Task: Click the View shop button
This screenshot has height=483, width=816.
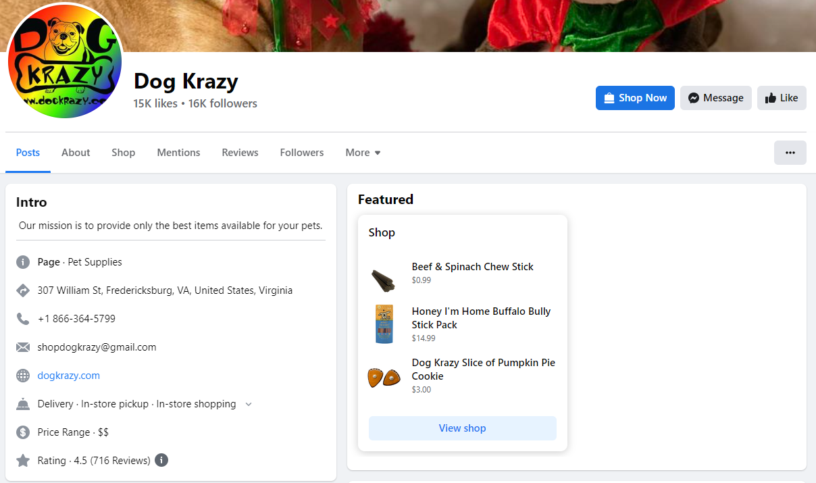Action: (462, 428)
